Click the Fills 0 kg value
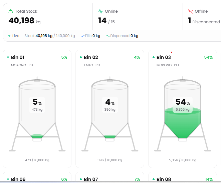This screenshot has height=184, width=221. coord(96,36)
